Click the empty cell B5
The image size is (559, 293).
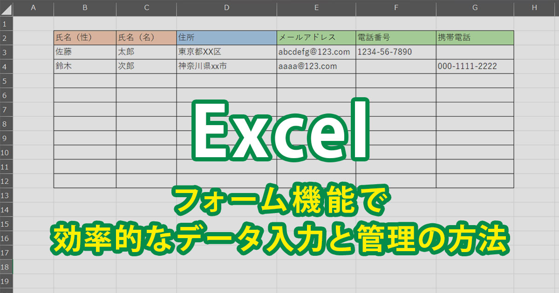point(85,81)
